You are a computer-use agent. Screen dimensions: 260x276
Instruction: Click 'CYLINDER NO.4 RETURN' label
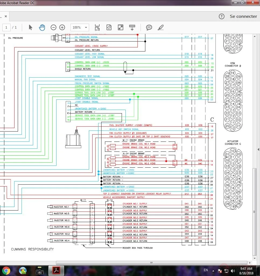pos(135,241)
